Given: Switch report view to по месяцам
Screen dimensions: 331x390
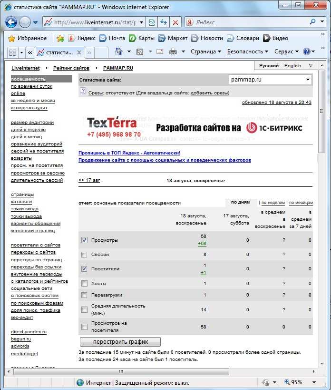Looking at the screenshot, I should pos(301,203).
